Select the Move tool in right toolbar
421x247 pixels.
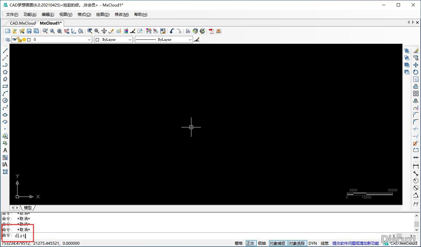click(416, 65)
